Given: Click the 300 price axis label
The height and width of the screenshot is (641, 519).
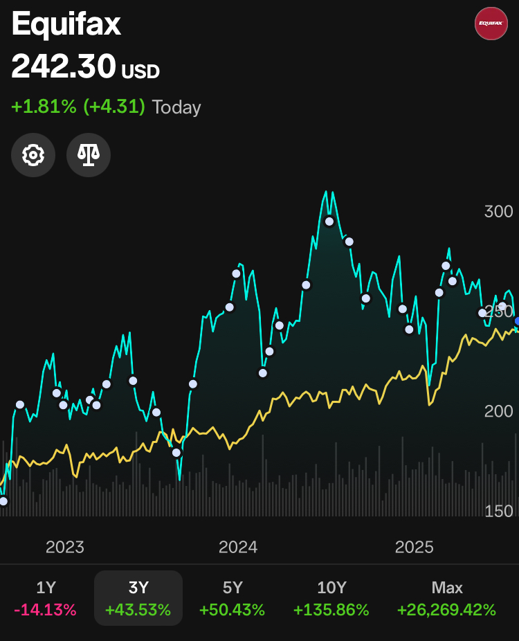Looking at the screenshot, I should pyautogui.click(x=498, y=211).
